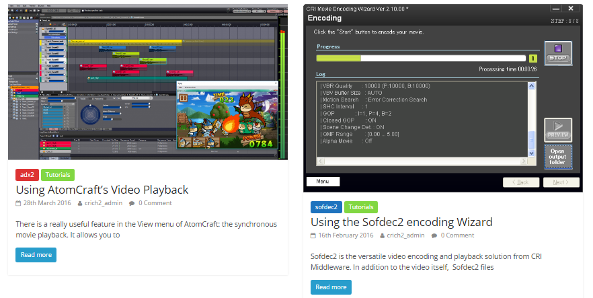Click the Menu button in Encoding Wizard
This screenshot has height=298, width=593.
pyautogui.click(x=323, y=182)
